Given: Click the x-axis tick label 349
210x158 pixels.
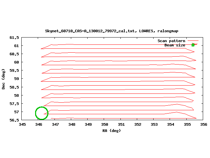Looking at the screenshot, I should pos(88,124).
